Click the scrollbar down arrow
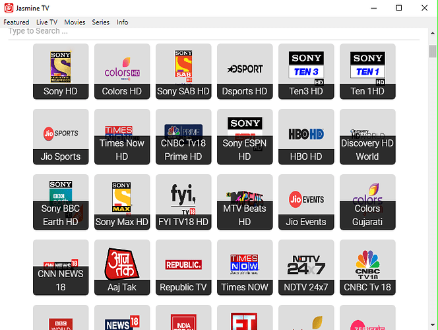 [x=433, y=324]
